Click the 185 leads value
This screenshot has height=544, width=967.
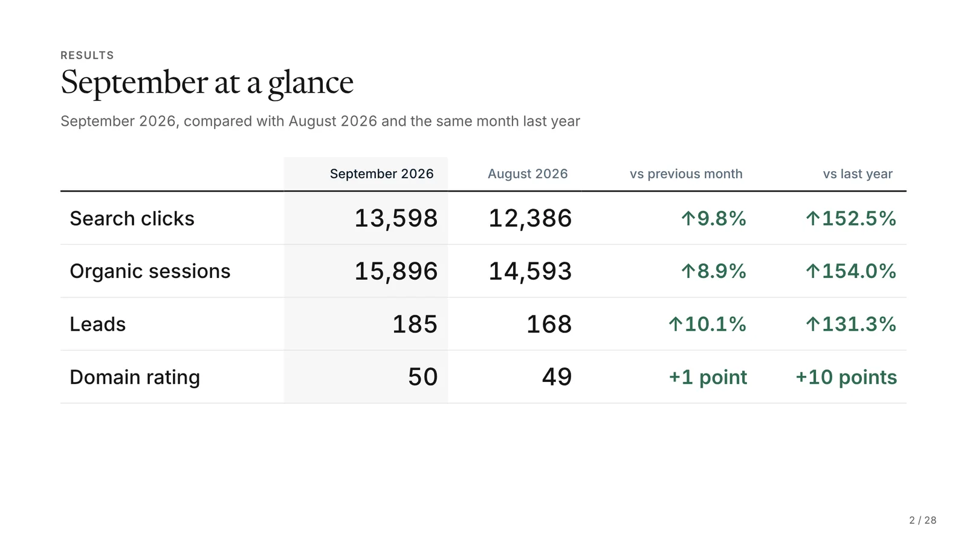[415, 324]
